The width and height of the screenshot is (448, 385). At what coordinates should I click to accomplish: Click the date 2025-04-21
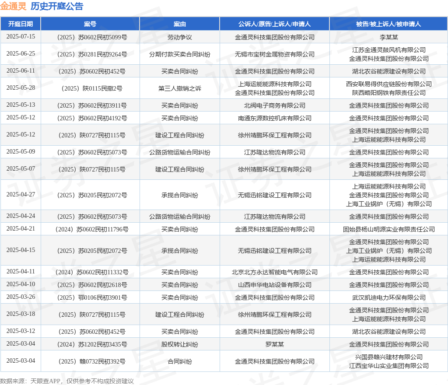(x=21, y=229)
